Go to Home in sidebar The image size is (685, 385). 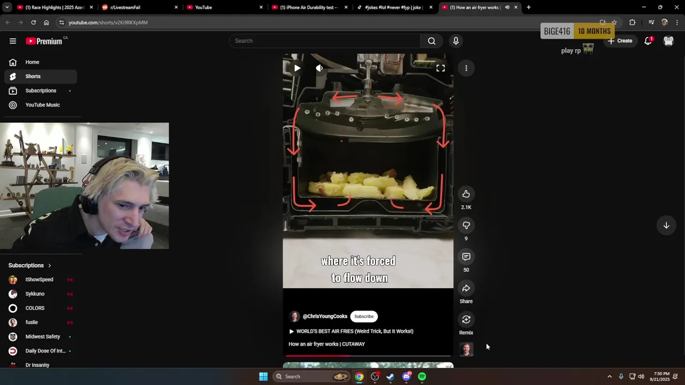(x=41, y=62)
